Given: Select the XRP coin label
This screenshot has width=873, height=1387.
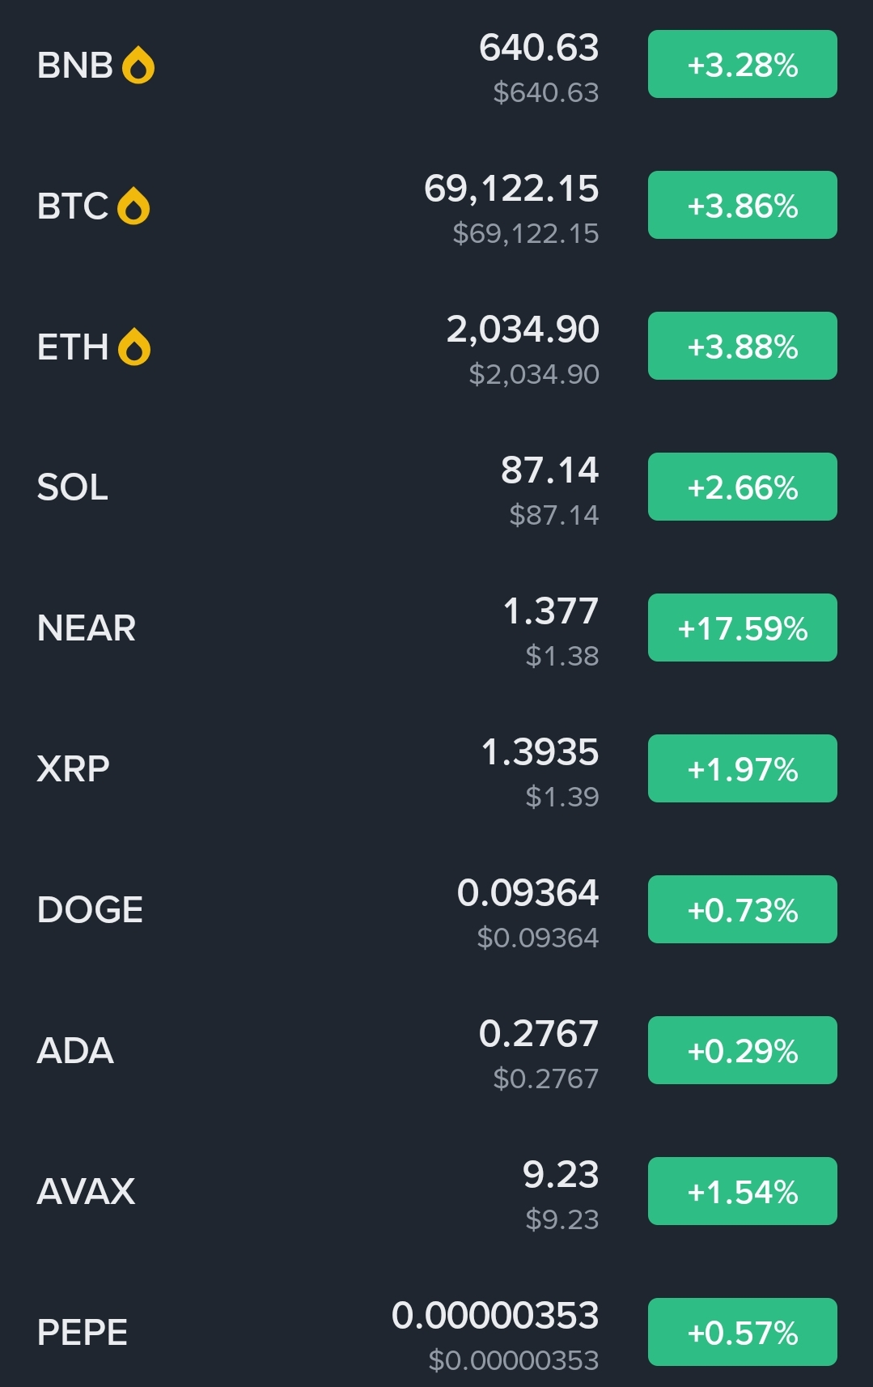Looking at the screenshot, I should [74, 769].
